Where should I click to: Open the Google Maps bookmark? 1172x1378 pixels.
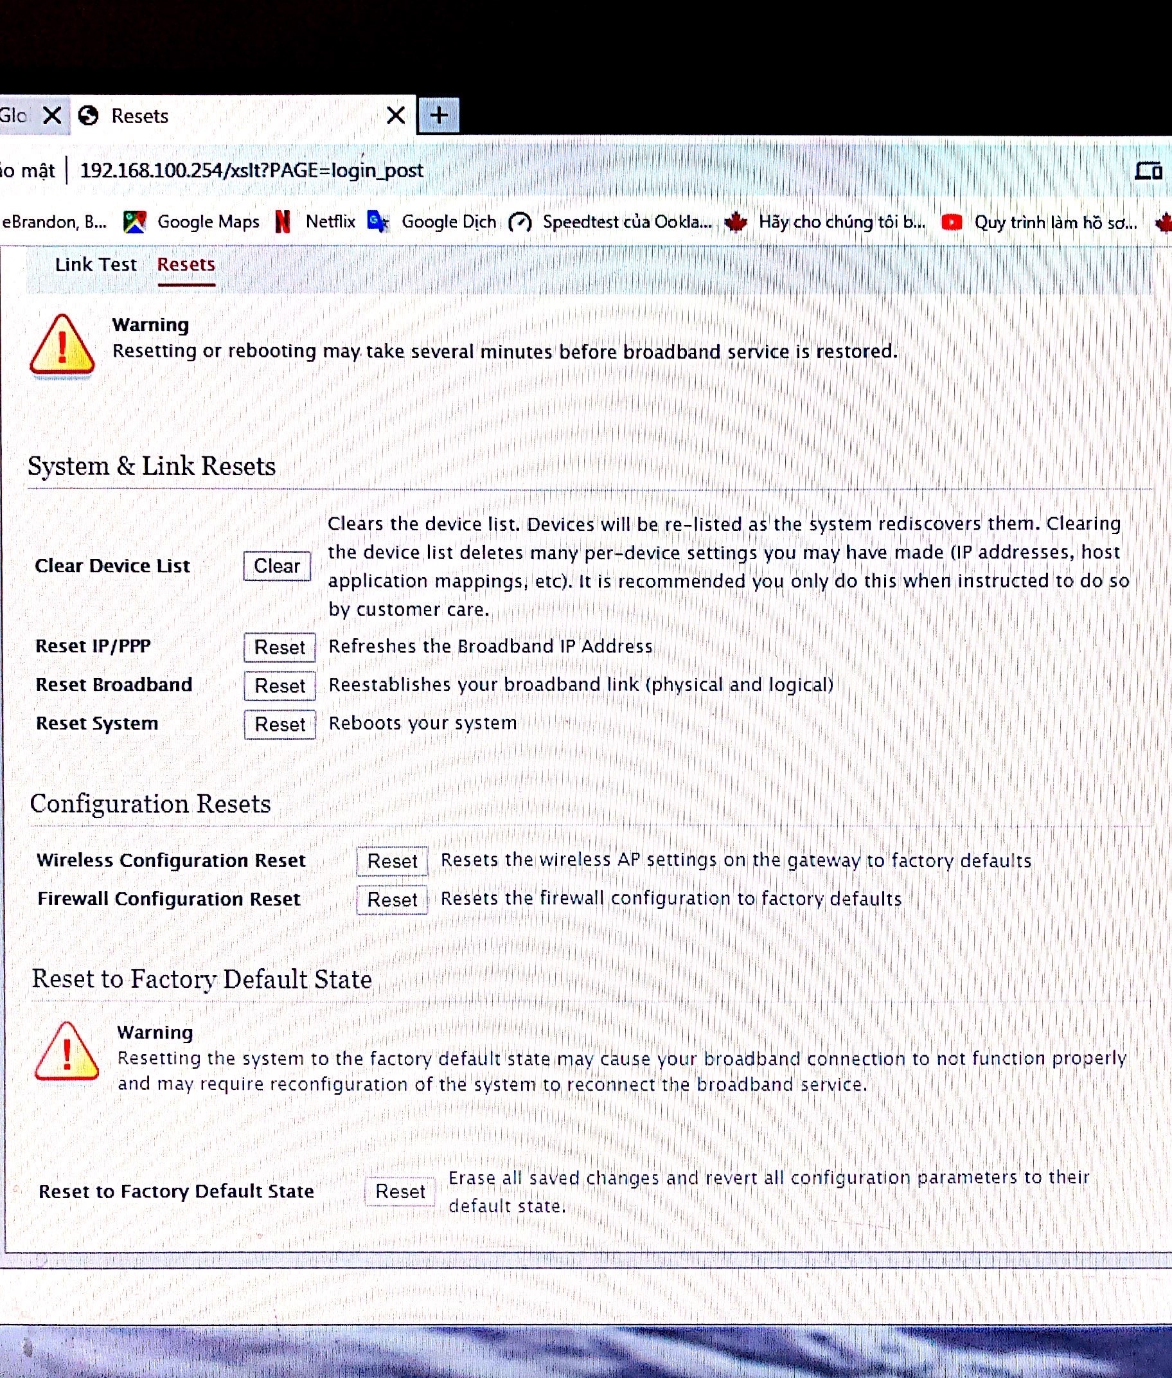click(192, 222)
